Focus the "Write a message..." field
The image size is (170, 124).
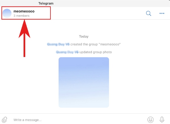click(76, 120)
